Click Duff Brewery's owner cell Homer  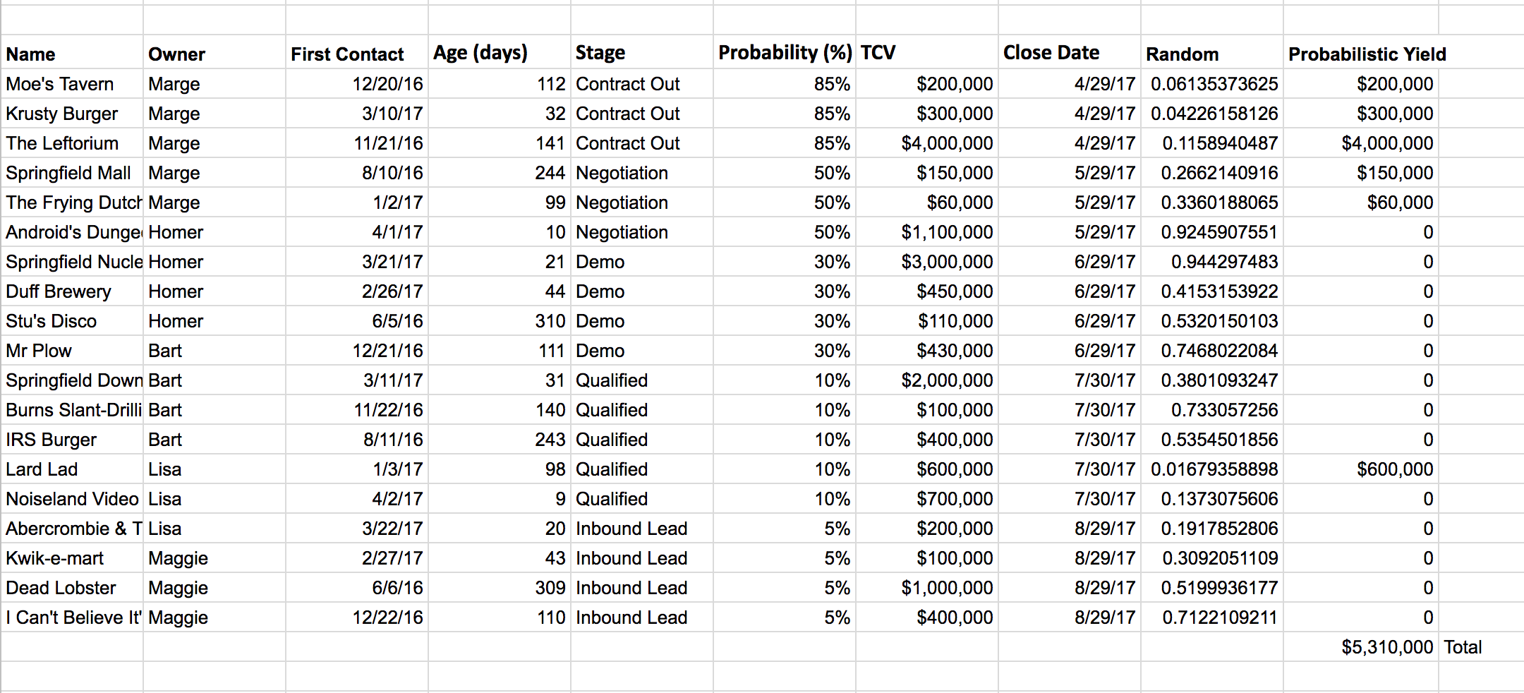pos(214,291)
